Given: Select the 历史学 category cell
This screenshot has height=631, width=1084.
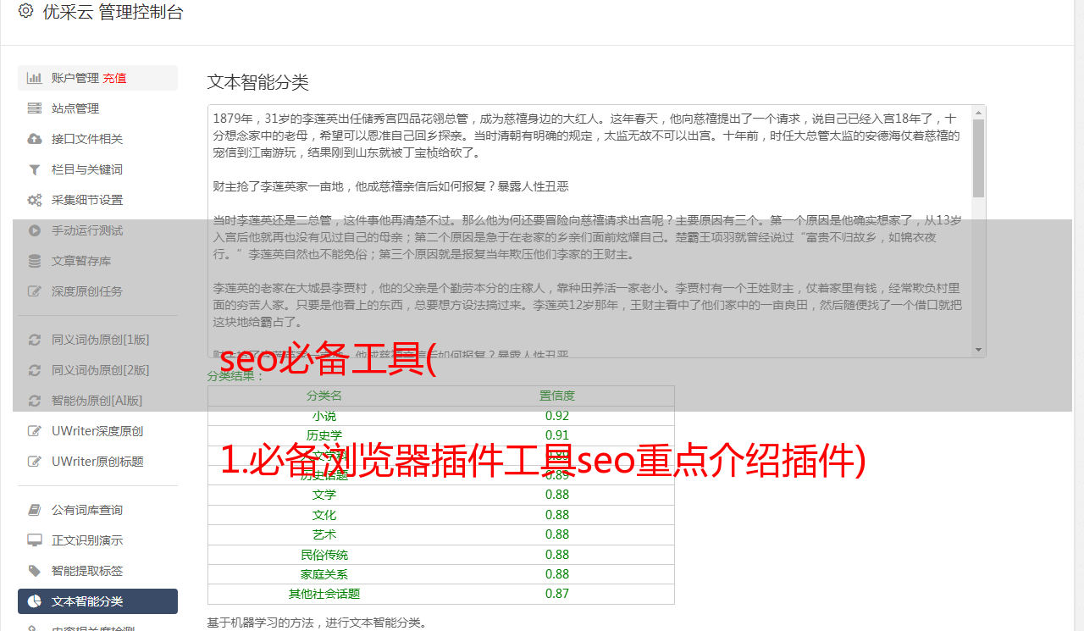Looking at the screenshot, I should point(324,435).
